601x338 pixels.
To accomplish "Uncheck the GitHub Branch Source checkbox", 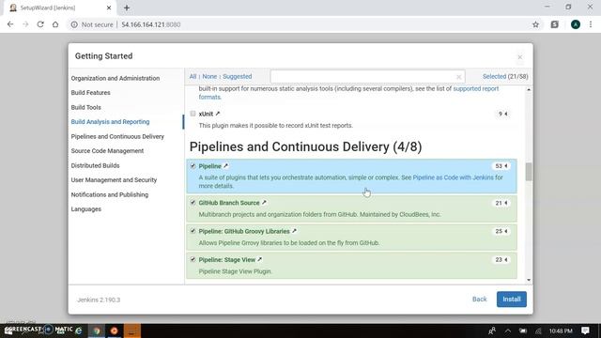I will click(x=193, y=203).
